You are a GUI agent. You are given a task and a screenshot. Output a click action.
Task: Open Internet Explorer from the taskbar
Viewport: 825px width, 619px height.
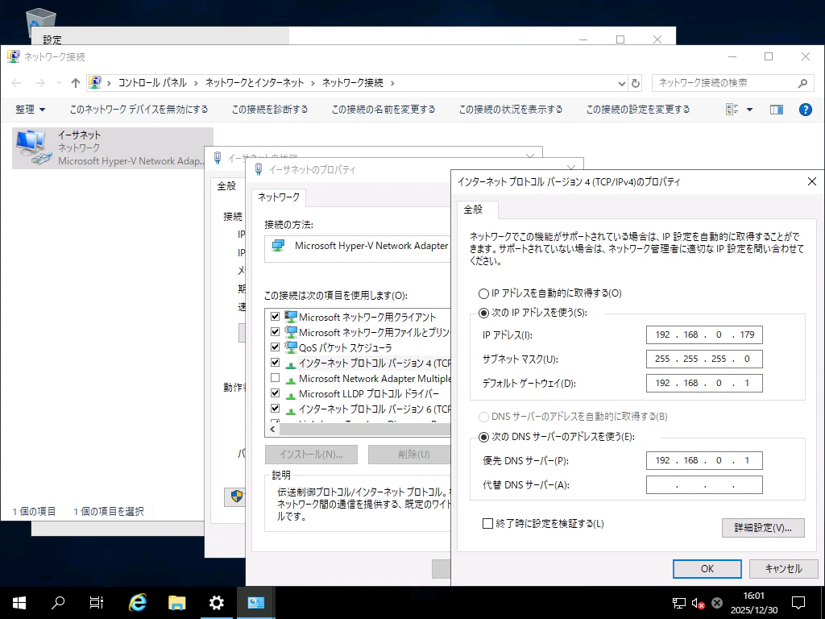[136, 602]
